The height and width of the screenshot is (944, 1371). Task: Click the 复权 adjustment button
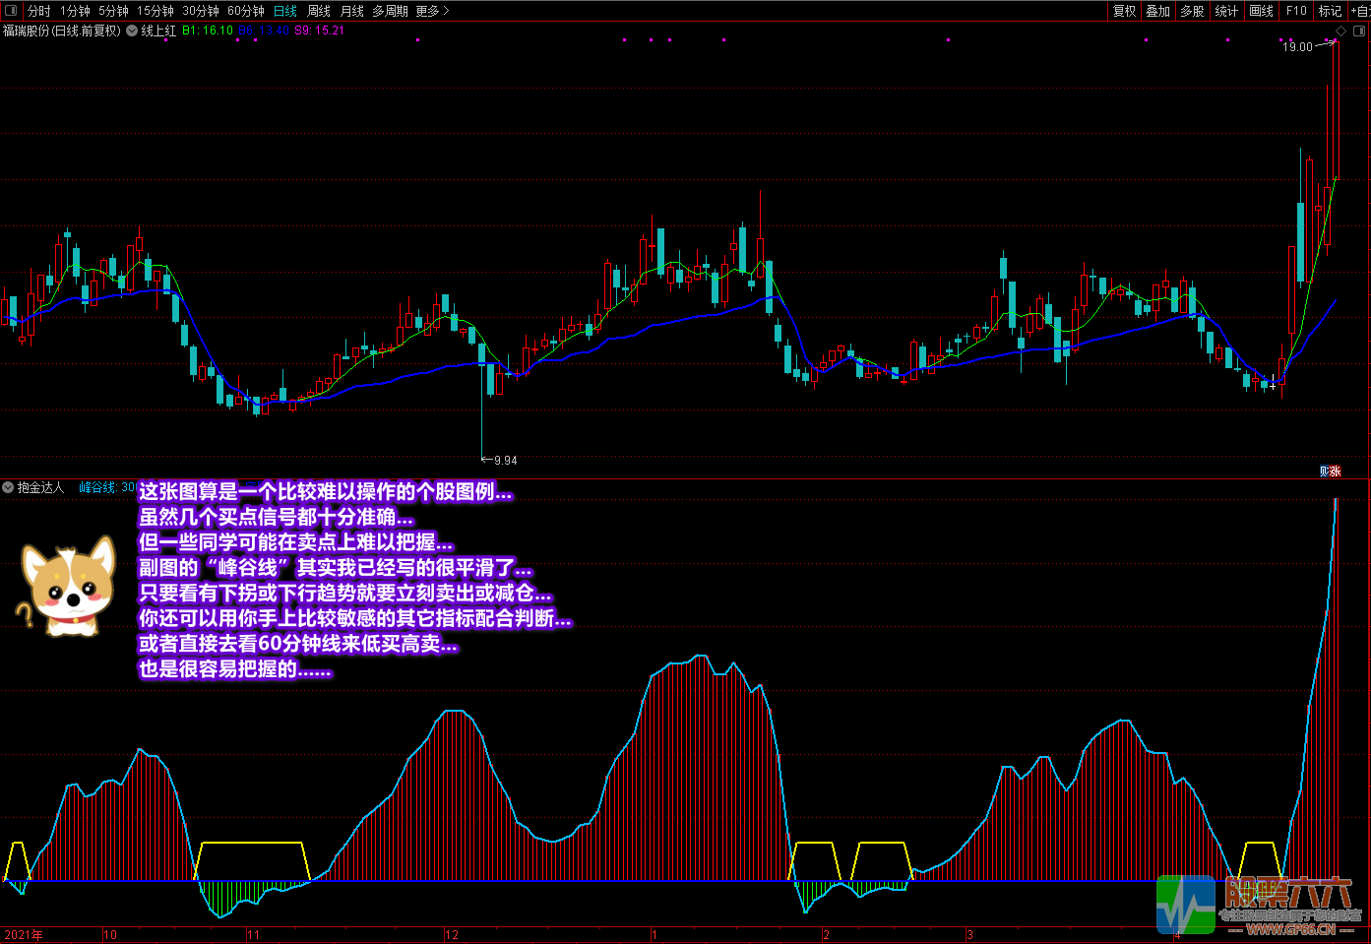[1124, 11]
